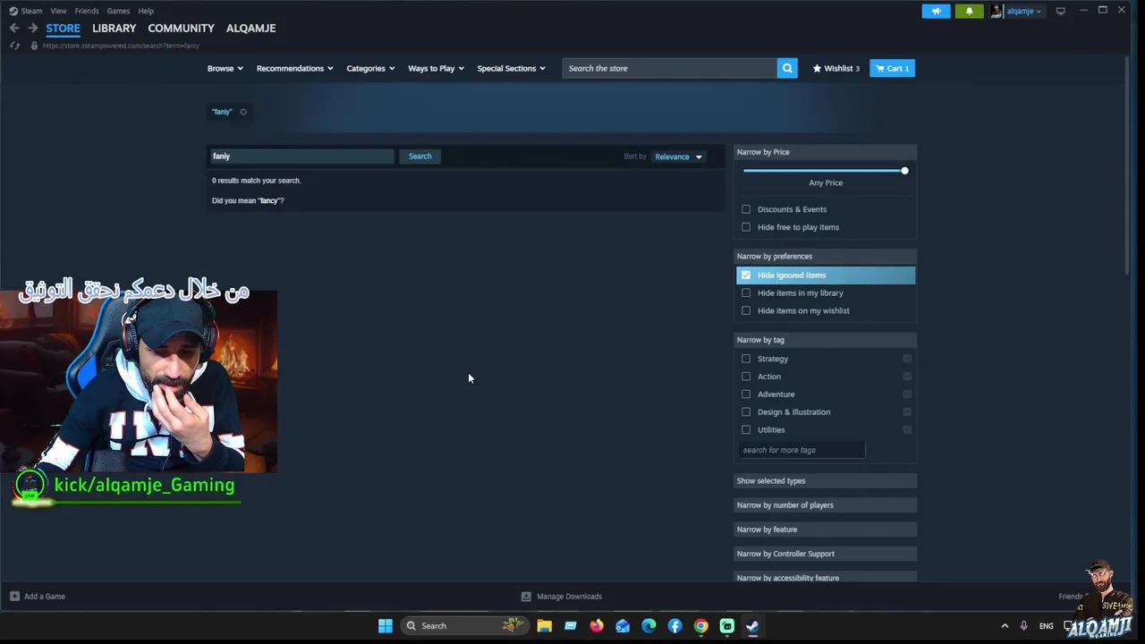The width and height of the screenshot is (1145, 644).
Task: Switch to the LIBRARY tab
Action: point(114,28)
